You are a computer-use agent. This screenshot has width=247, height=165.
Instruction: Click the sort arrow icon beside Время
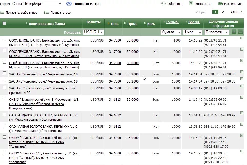tap(186, 22)
